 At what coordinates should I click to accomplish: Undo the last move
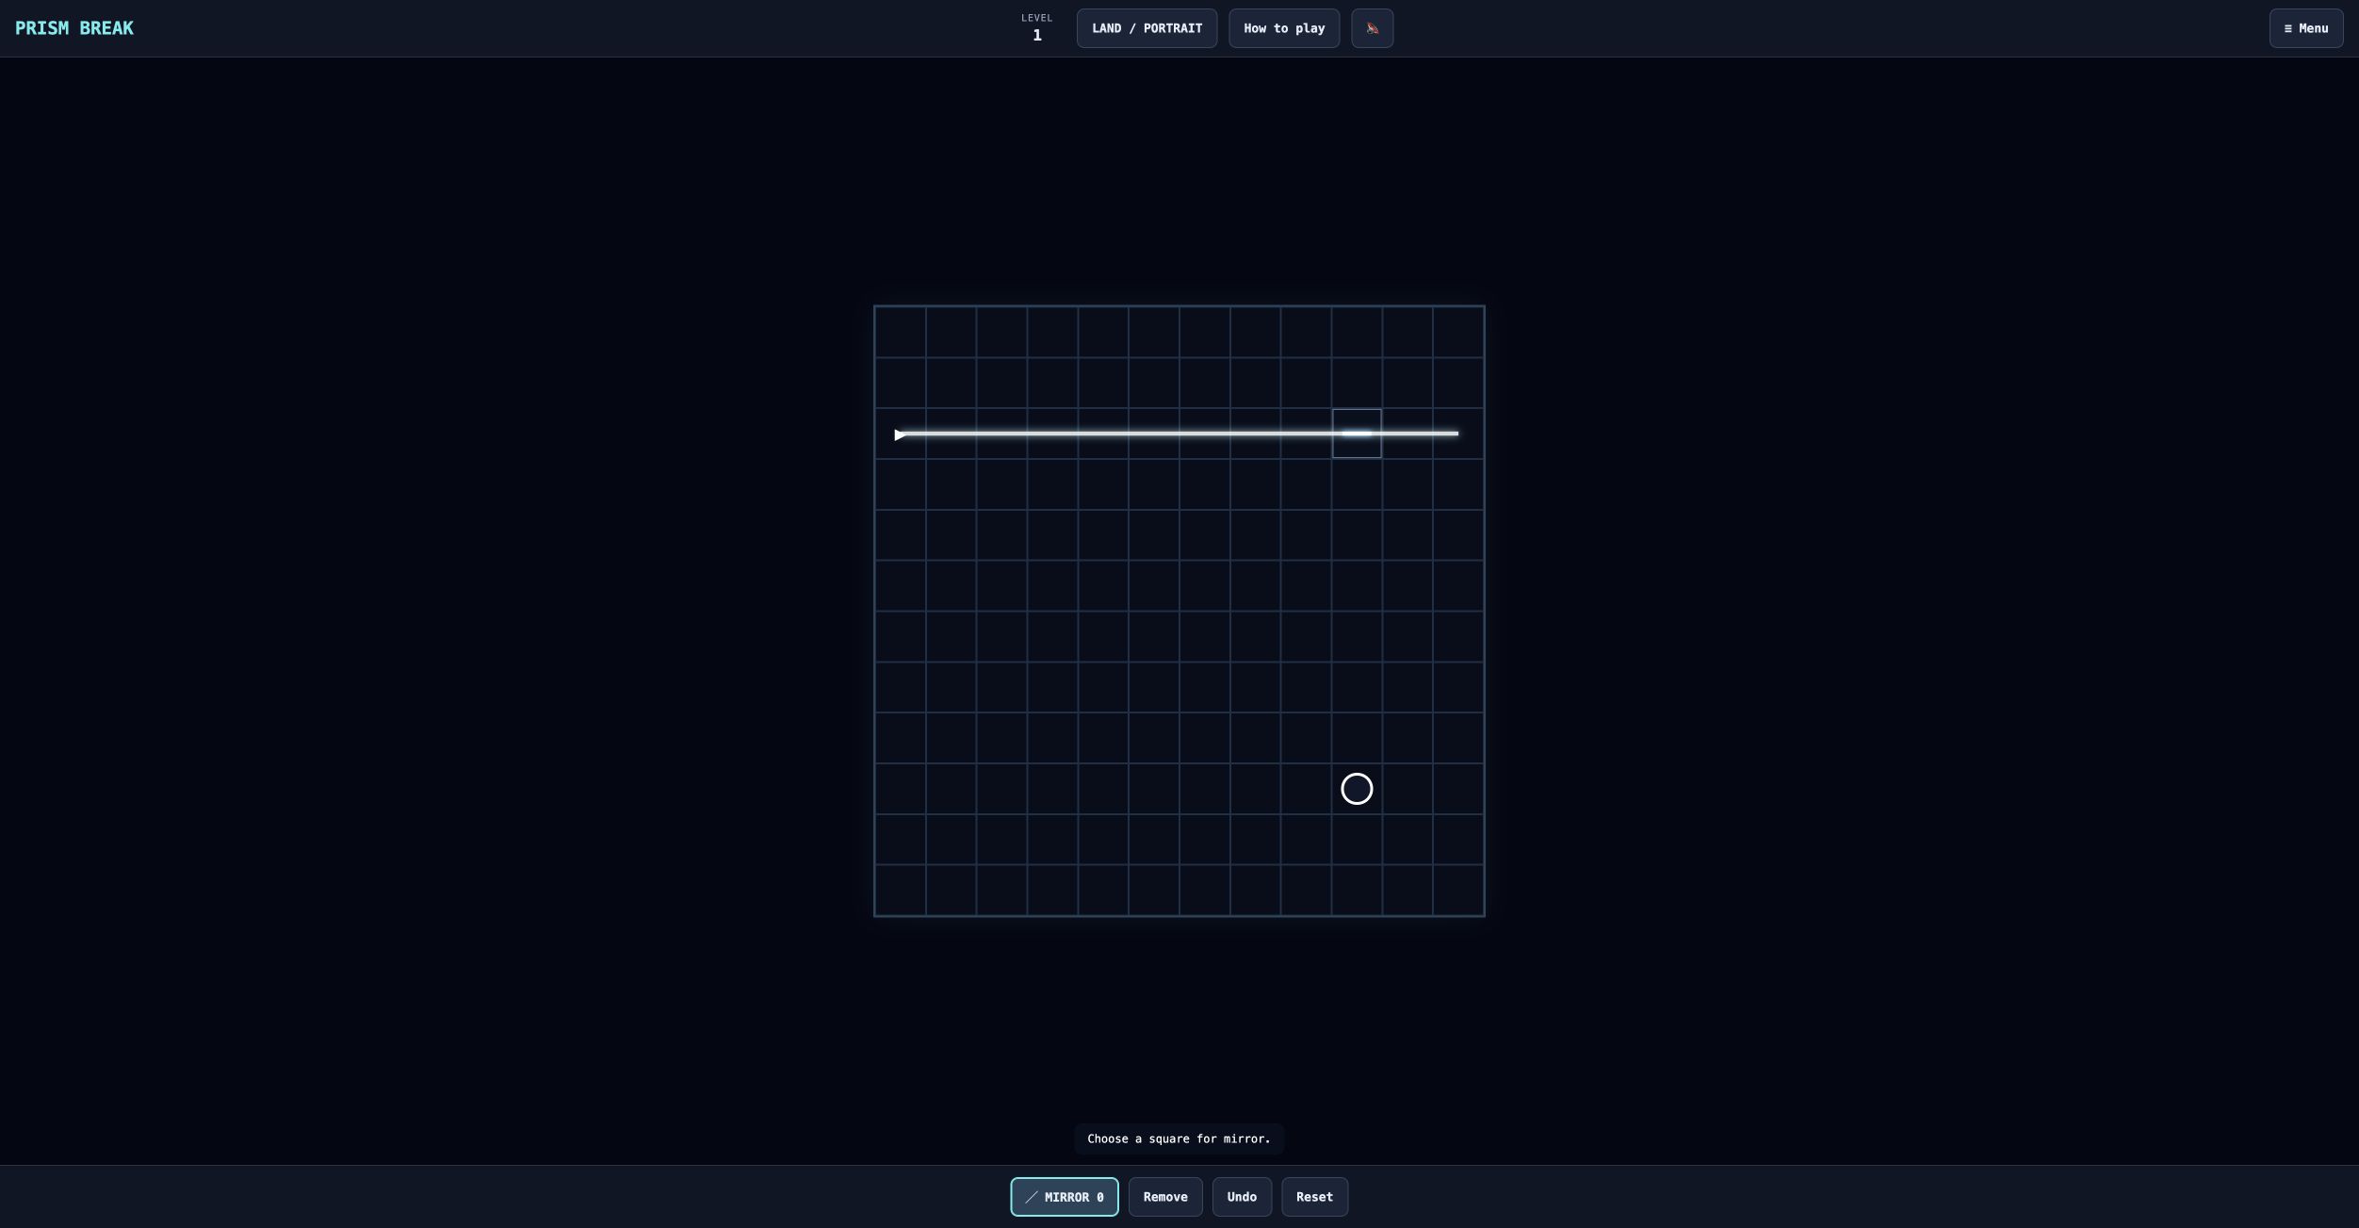pyautogui.click(x=1242, y=1197)
